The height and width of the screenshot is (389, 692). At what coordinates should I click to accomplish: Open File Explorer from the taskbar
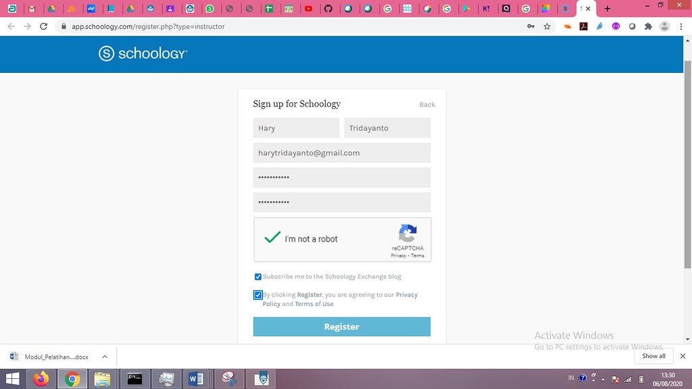coord(102,379)
